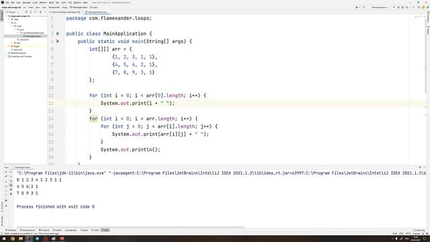
Task: Open Event Log in status bar
Action: (419, 230)
